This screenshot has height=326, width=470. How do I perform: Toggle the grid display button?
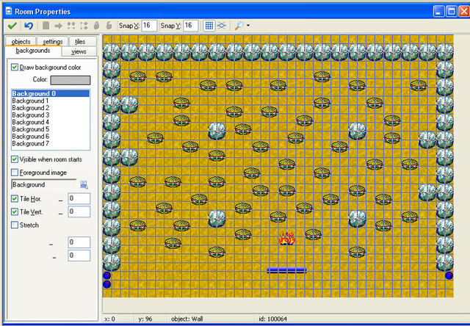coord(209,26)
